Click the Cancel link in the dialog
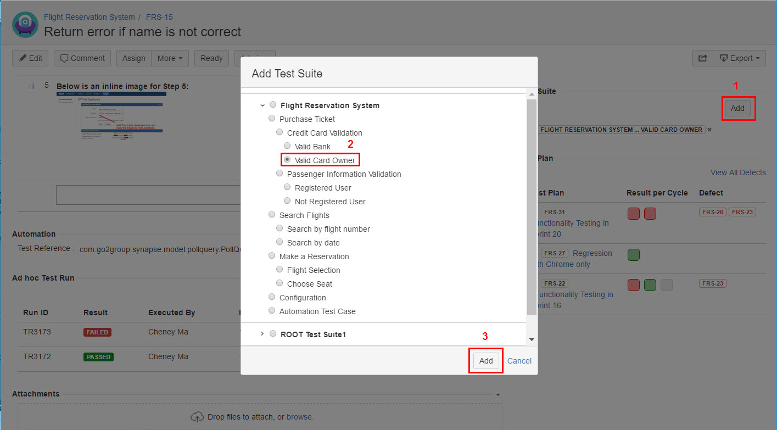 519,361
